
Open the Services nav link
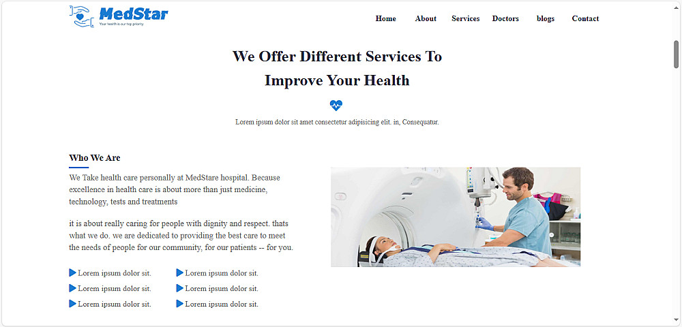tap(465, 18)
